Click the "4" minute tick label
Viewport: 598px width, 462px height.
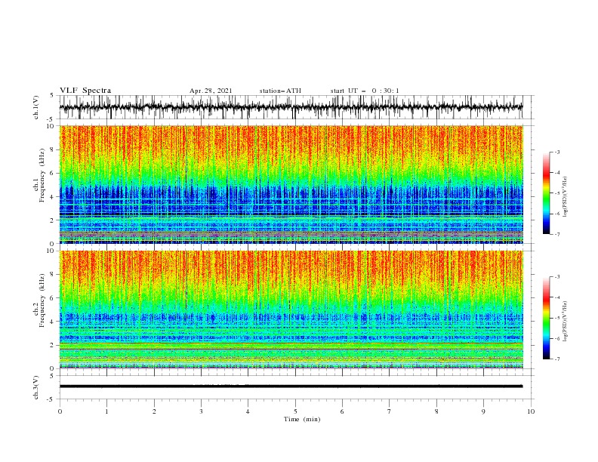248,411
